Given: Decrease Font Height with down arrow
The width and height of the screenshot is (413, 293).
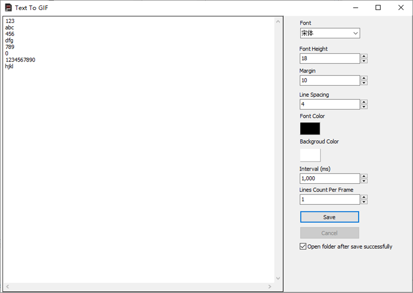Looking at the screenshot, I should pyautogui.click(x=364, y=61).
